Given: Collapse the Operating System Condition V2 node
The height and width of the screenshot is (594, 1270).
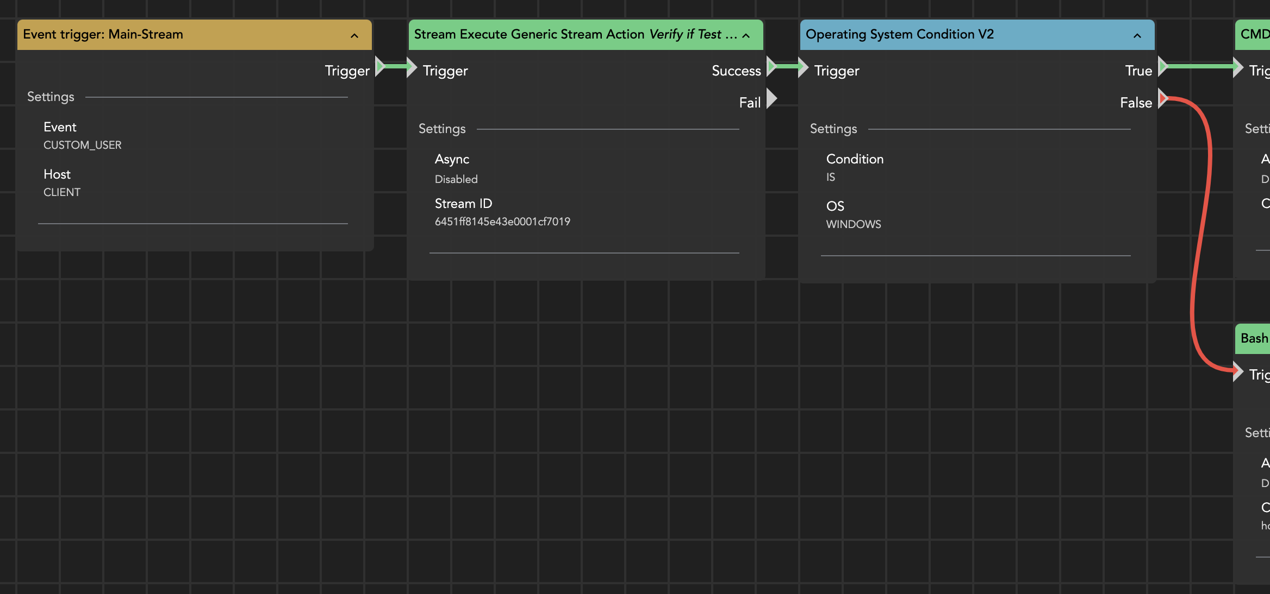Looking at the screenshot, I should pyautogui.click(x=1137, y=36).
